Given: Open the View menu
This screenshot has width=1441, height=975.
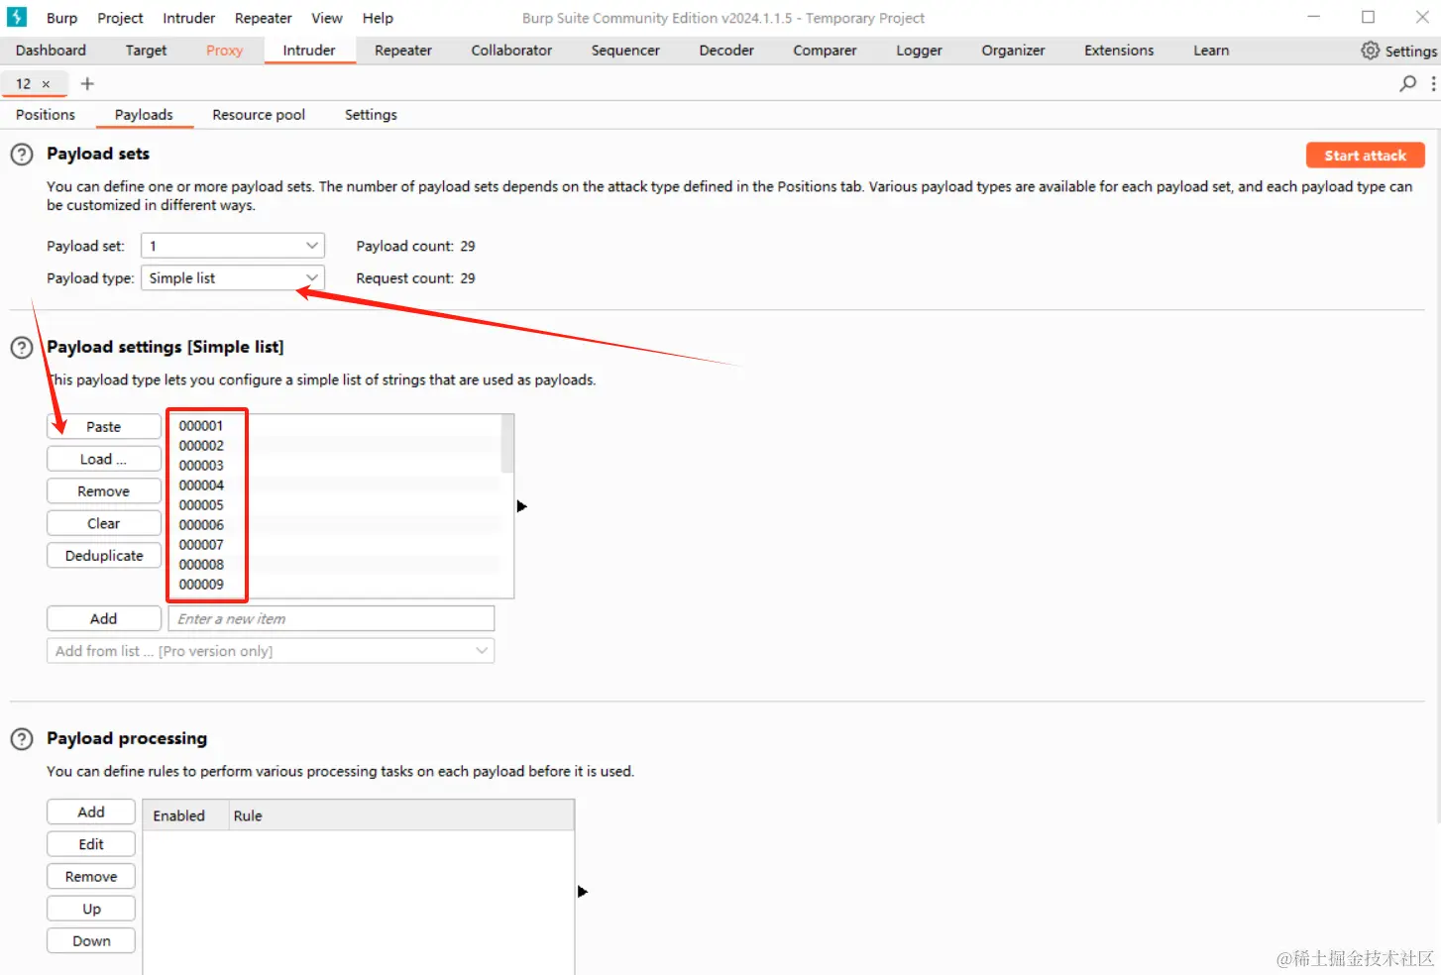Looking at the screenshot, I should point(327,18).
